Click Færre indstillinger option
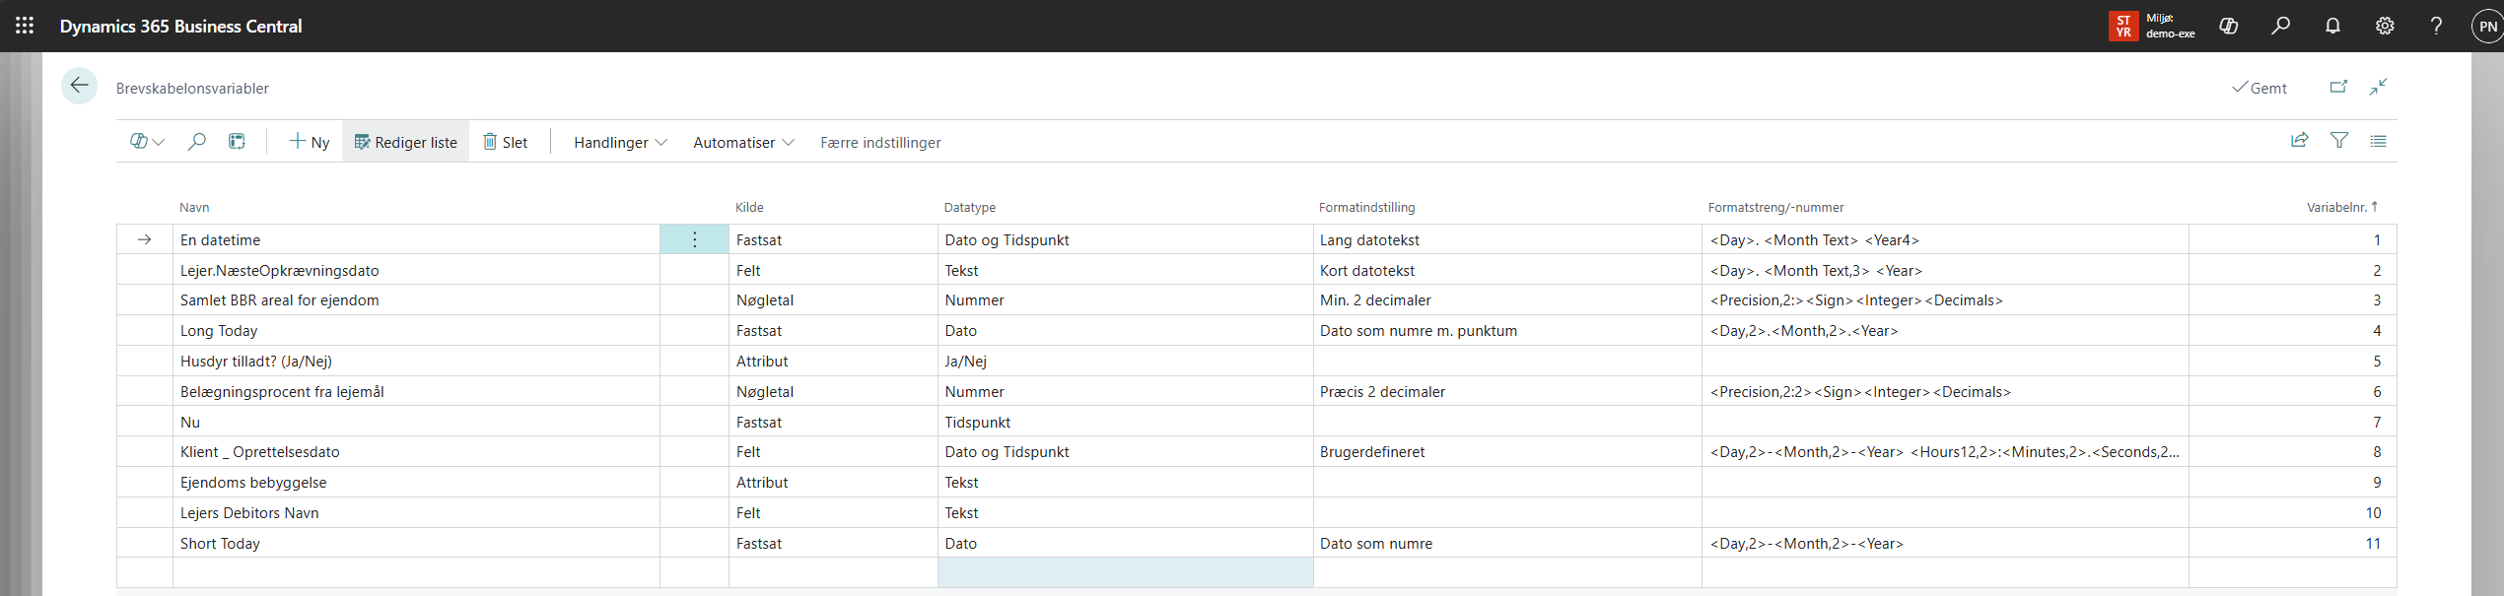 [880, 142]
